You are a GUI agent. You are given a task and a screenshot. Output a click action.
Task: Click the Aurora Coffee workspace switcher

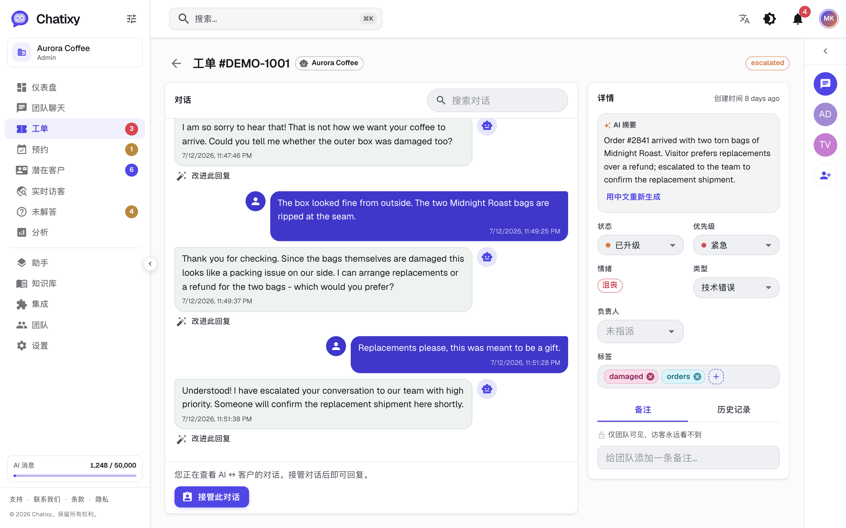point(75,53)
